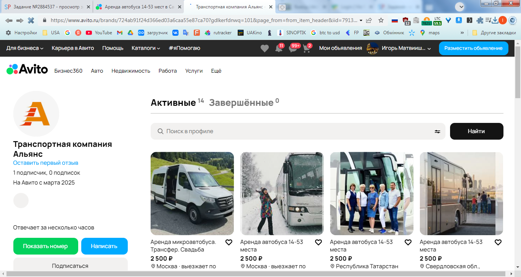The width and height of the screenshot is (521, 277).
Task: Open the snowy bus listing thumbnail
Action: pyautogui.click(x=282, y=194)
